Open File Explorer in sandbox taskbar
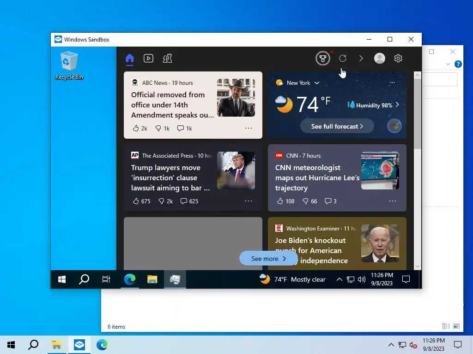Screen dimensions: 473x354 point(152,279)
